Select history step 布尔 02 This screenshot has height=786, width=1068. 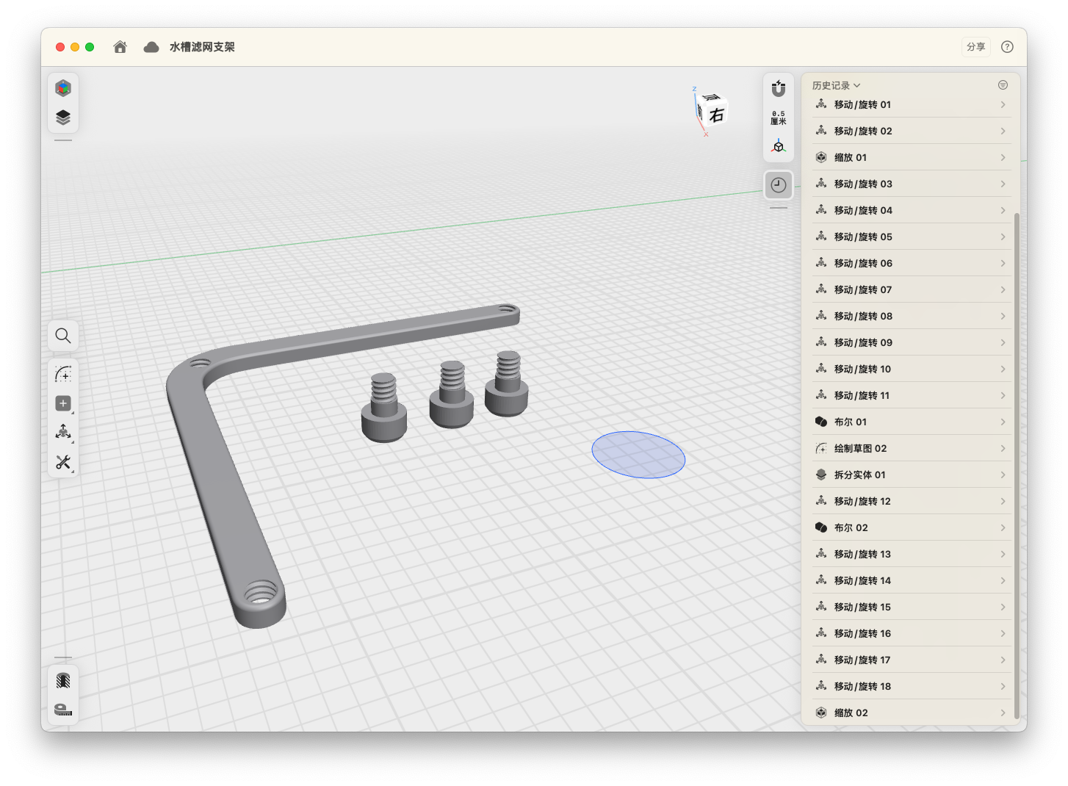click(912, 527)
